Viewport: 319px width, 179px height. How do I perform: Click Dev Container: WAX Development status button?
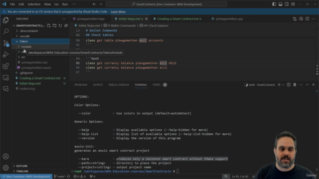pyautogui.click(x=26, y=177)
